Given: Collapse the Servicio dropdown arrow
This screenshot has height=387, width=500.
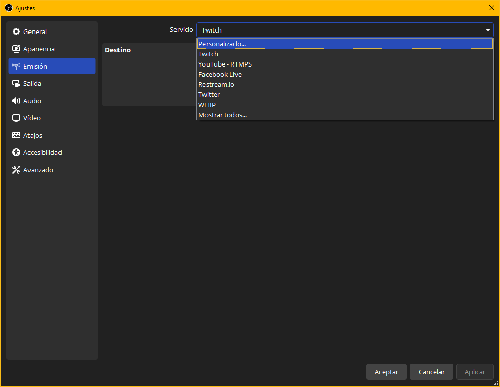Looking at the screenshot, I should (488, 30).
